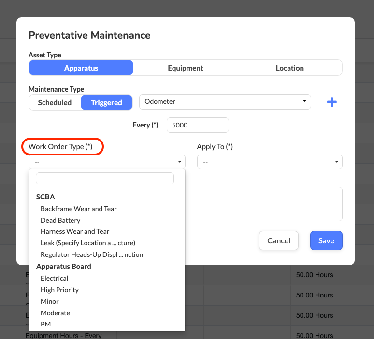Pick Harness Wear and Tear option
374x339 pixels.
coord(75,231)
